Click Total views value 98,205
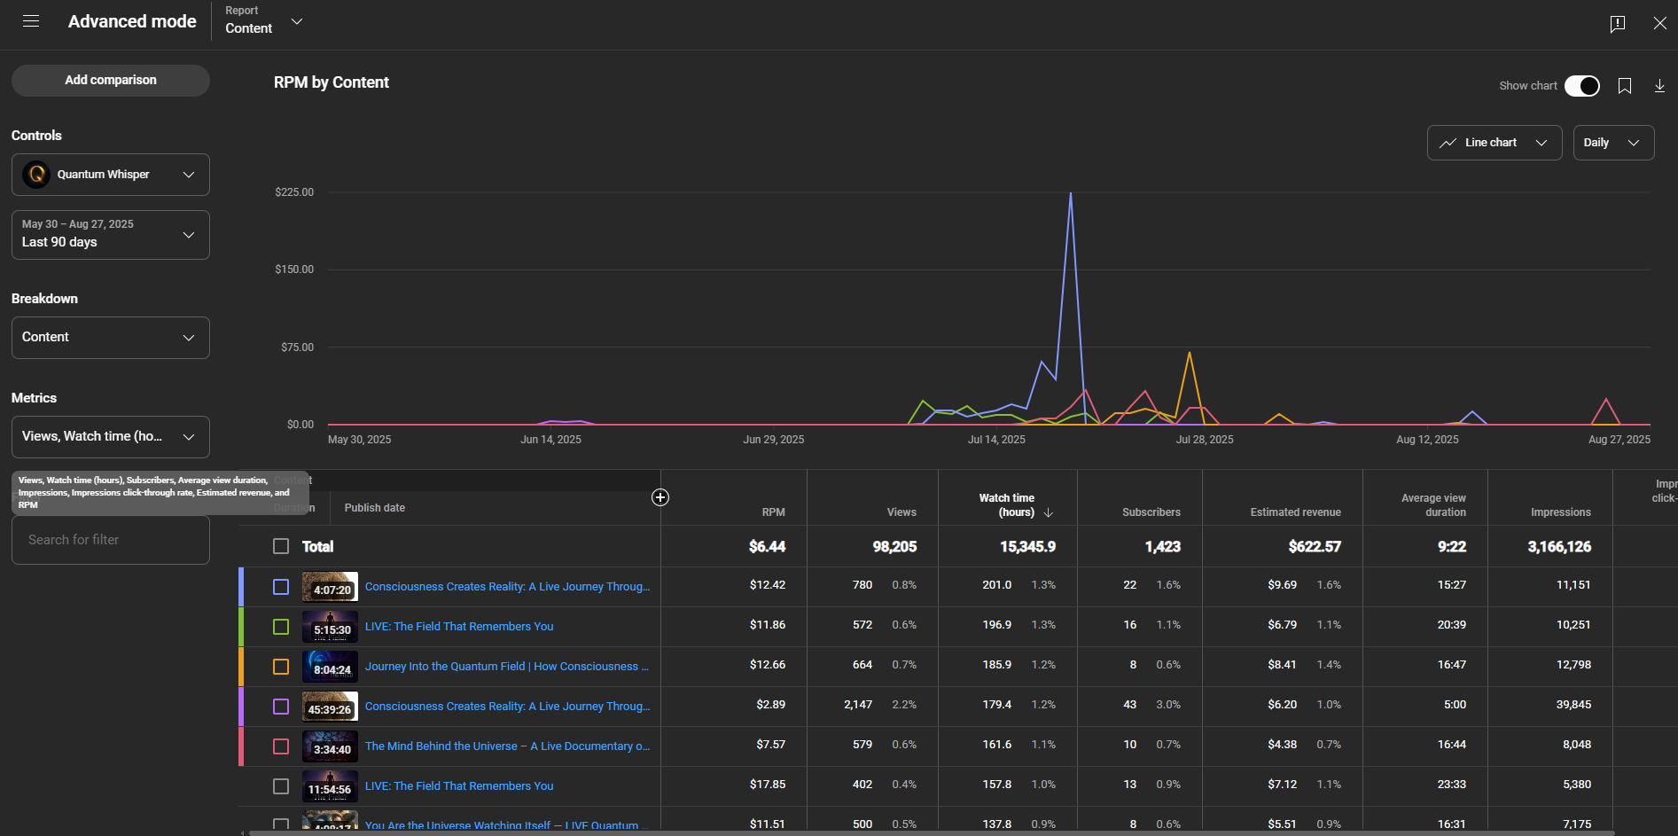Image resolution: width=1678 pixels, height=836 pixels. tap(894, 547)
